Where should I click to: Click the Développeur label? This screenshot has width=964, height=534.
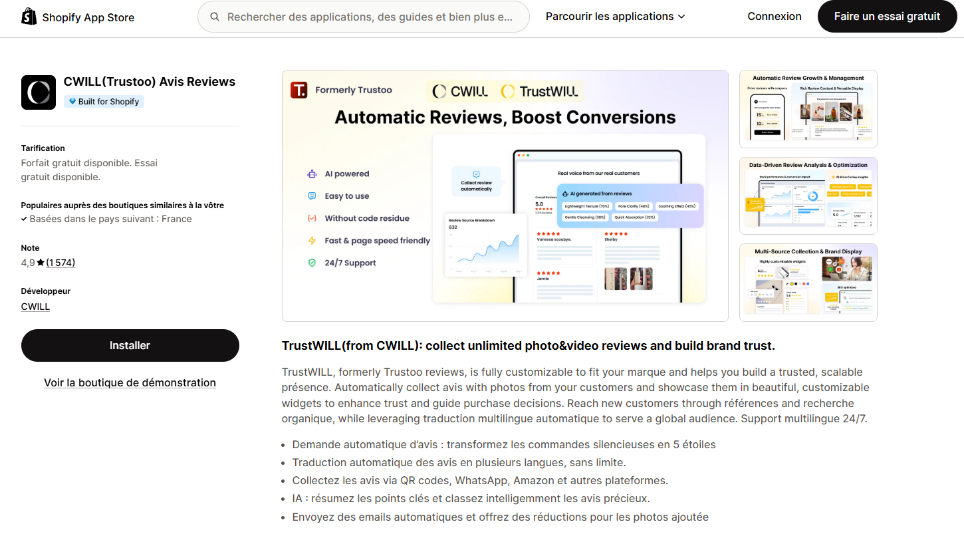pos(46,291)
